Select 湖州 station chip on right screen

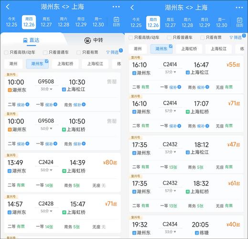pyautogui.click(x=138, y=49)
